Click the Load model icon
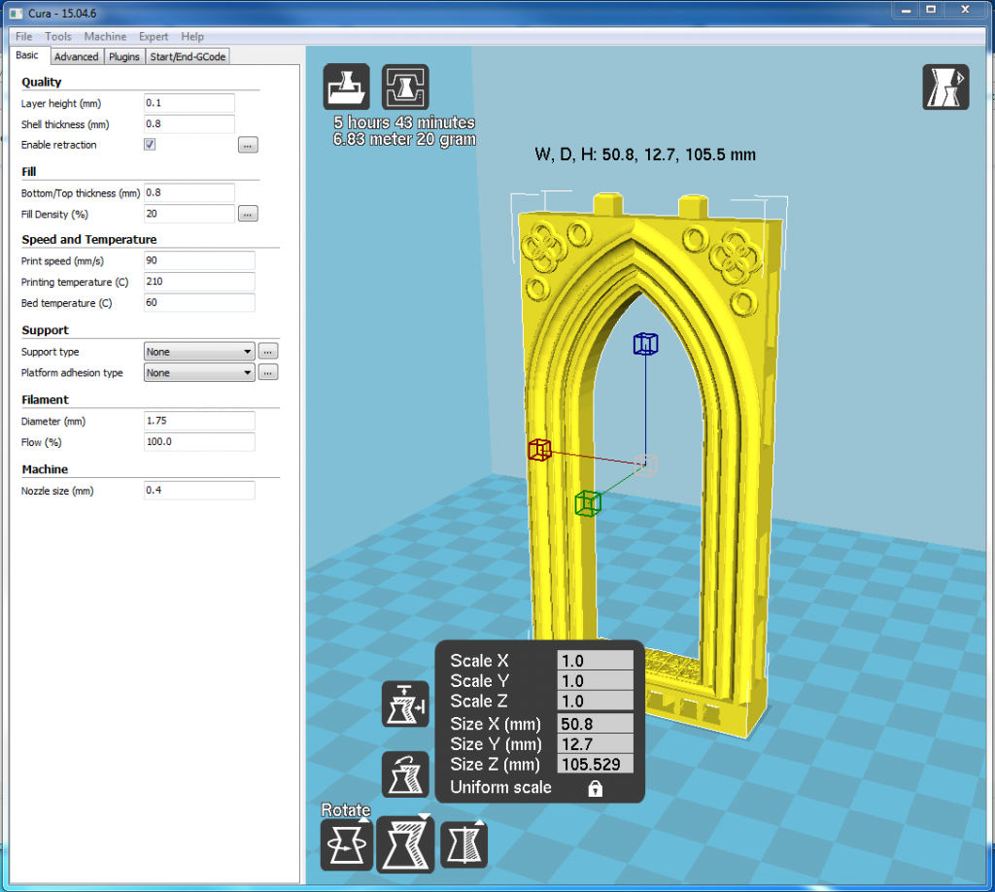 [x=347, y=86]
